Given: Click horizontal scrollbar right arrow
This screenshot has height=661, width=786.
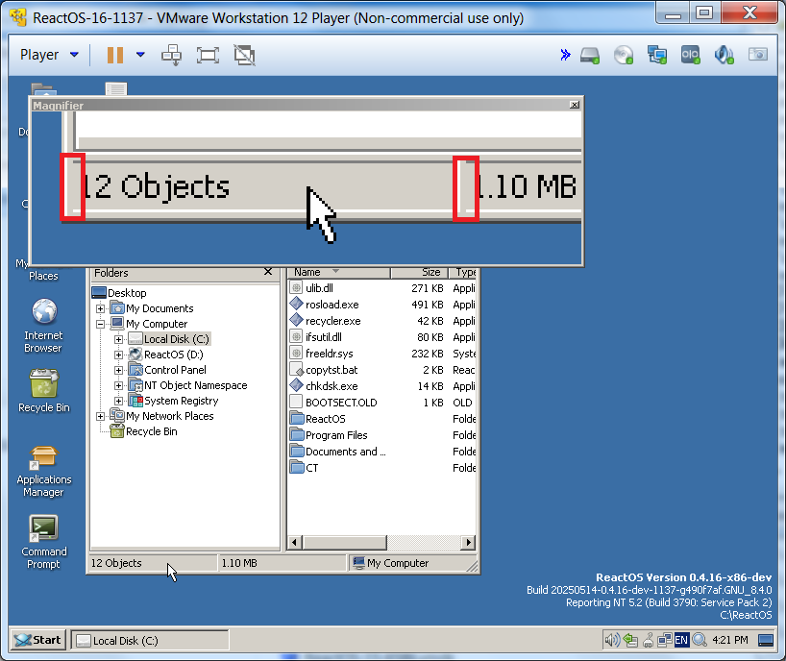Looking at the screenshot, I should [x=468, y=542].
